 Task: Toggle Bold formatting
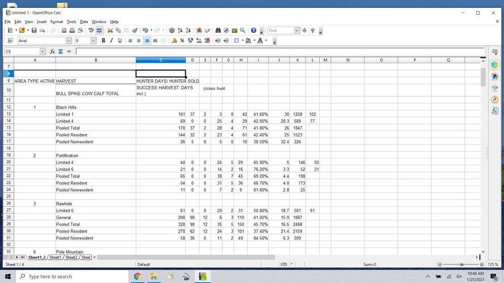103,40
